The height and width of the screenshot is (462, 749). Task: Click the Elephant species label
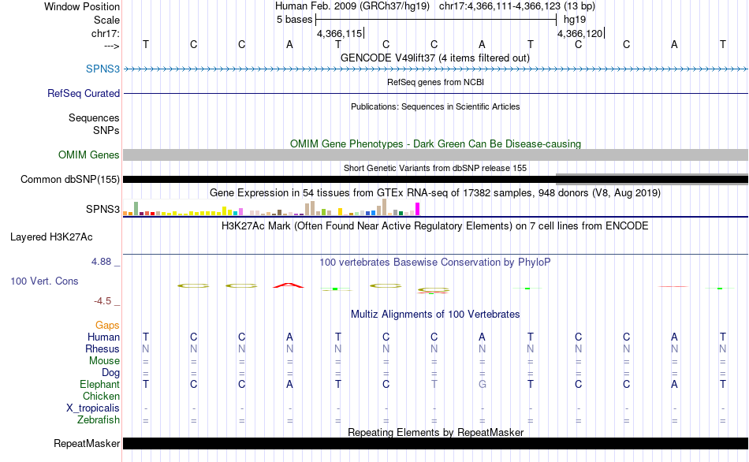(99, 384)
